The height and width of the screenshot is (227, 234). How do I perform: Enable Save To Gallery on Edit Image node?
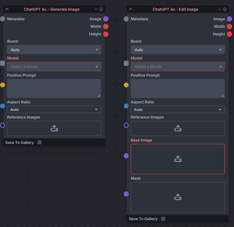pyautogui.click(x=163, y=219)
